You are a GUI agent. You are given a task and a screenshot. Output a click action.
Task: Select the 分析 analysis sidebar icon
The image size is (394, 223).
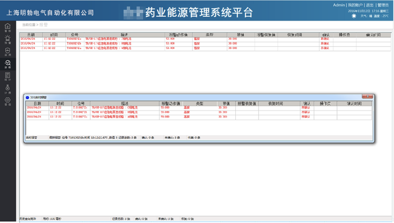point(8,65)
